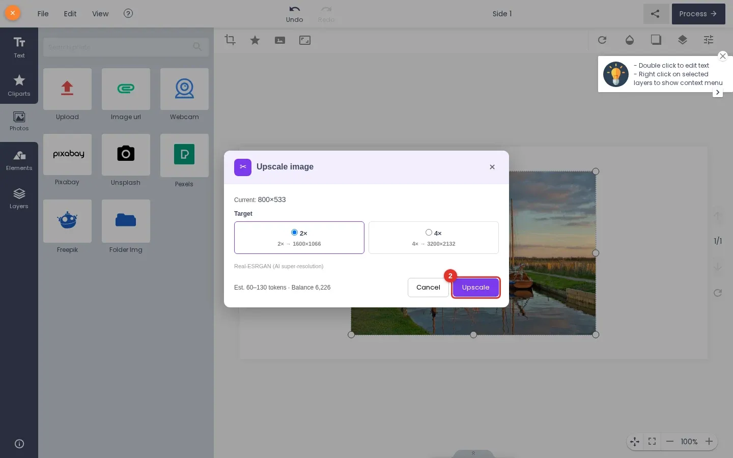
Task: Click the star icon in toolbar
Action: (x=255, y=40)
